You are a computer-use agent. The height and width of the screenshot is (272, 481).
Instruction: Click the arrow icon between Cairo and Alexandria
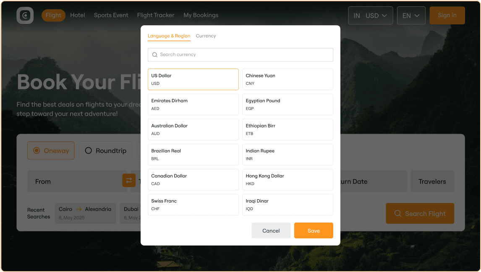(79, 209)
